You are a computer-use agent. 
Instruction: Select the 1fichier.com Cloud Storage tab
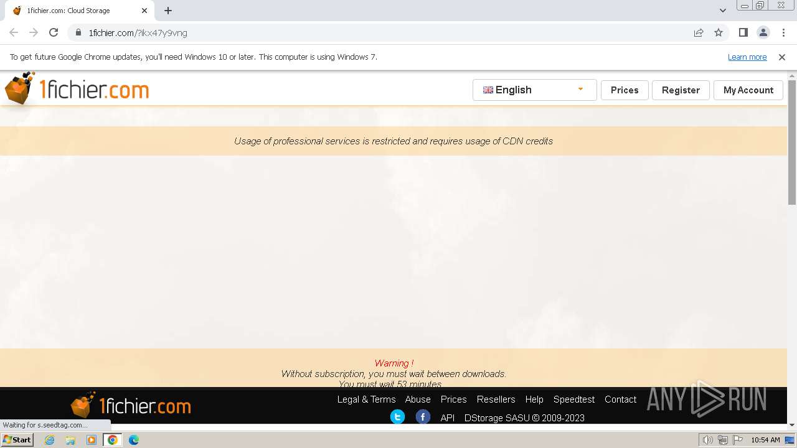(x=80, y=11)
